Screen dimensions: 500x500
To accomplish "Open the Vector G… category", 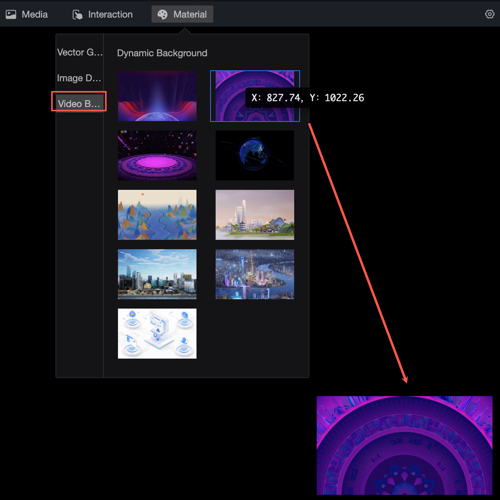I will [80, 52].
